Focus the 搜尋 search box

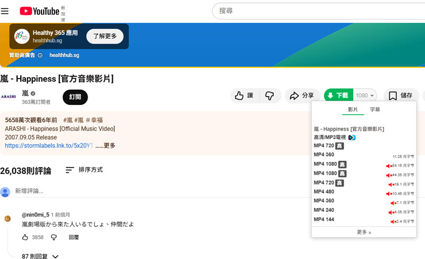click(x=318, y=11)
